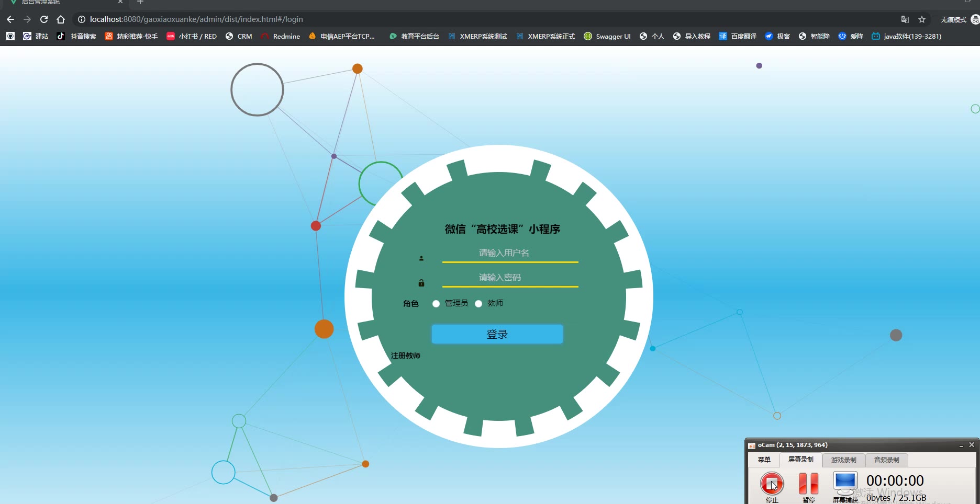Select the 教师 role radio button

pos(478,304)
